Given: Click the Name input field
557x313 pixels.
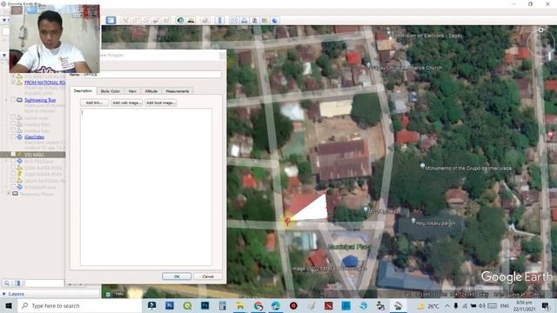Looking at the screenshot, I should tap(151, 75).
